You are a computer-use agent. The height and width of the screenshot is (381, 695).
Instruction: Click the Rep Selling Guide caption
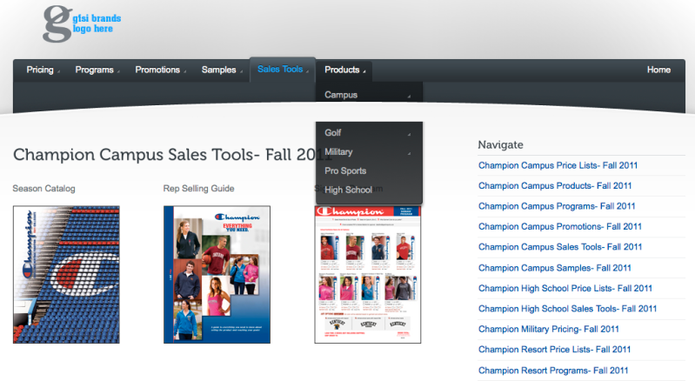(x=198, y=188)
